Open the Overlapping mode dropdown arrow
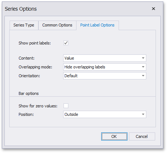 (143, 67)
